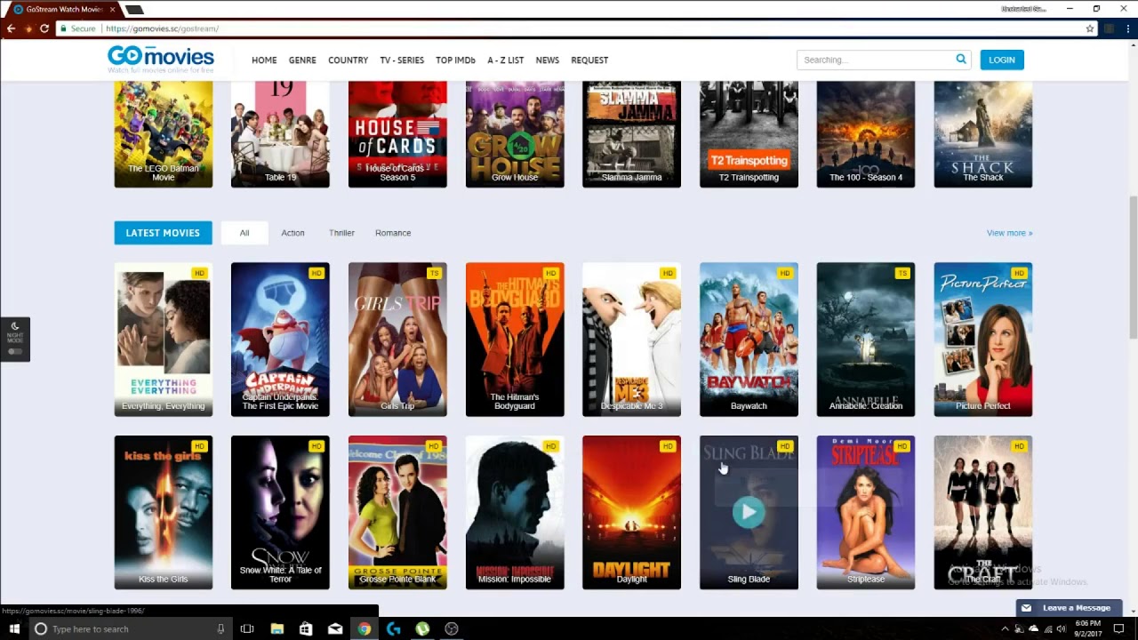Open Picture Perfect movie poster
The width and height of the screenshot is (1138, 640).
983,340
